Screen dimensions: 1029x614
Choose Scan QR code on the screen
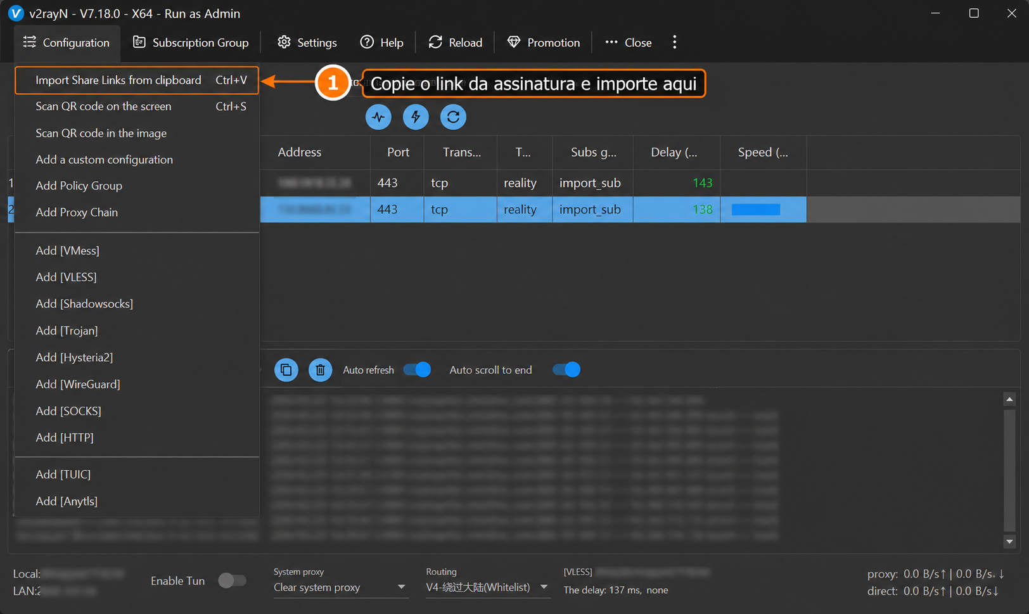click(x=137, y=106)
